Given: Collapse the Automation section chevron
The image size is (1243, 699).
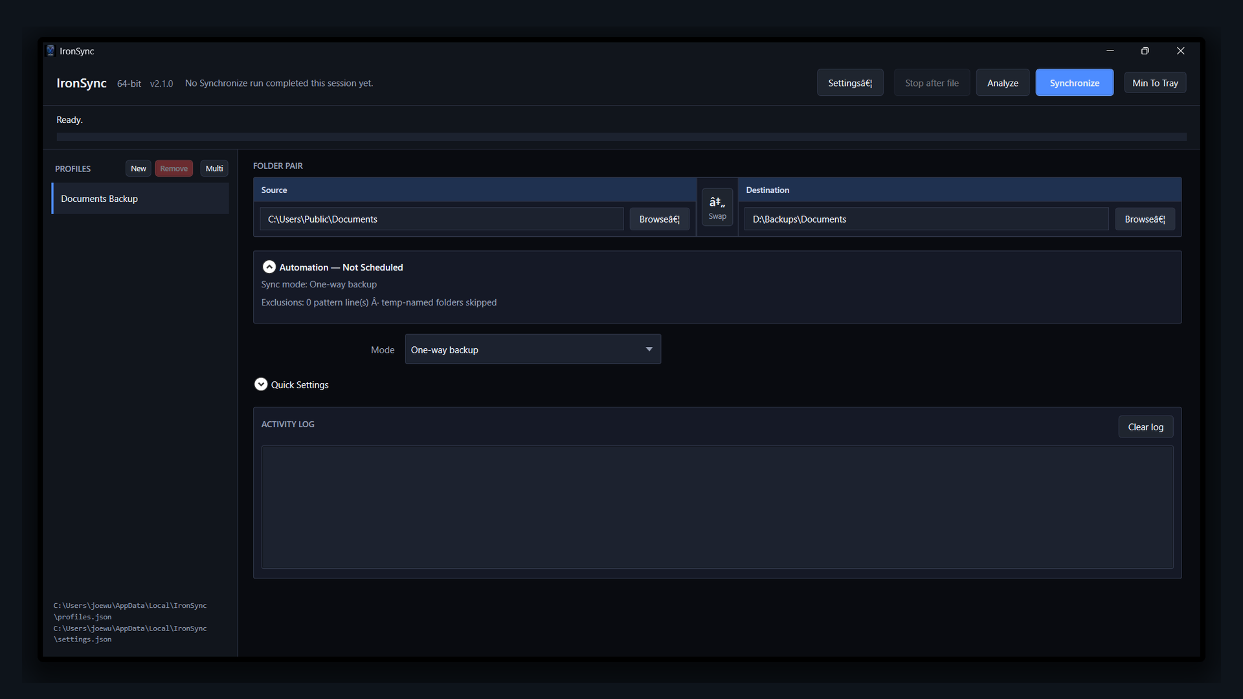Looking at the screenshot, I should 269,267.
